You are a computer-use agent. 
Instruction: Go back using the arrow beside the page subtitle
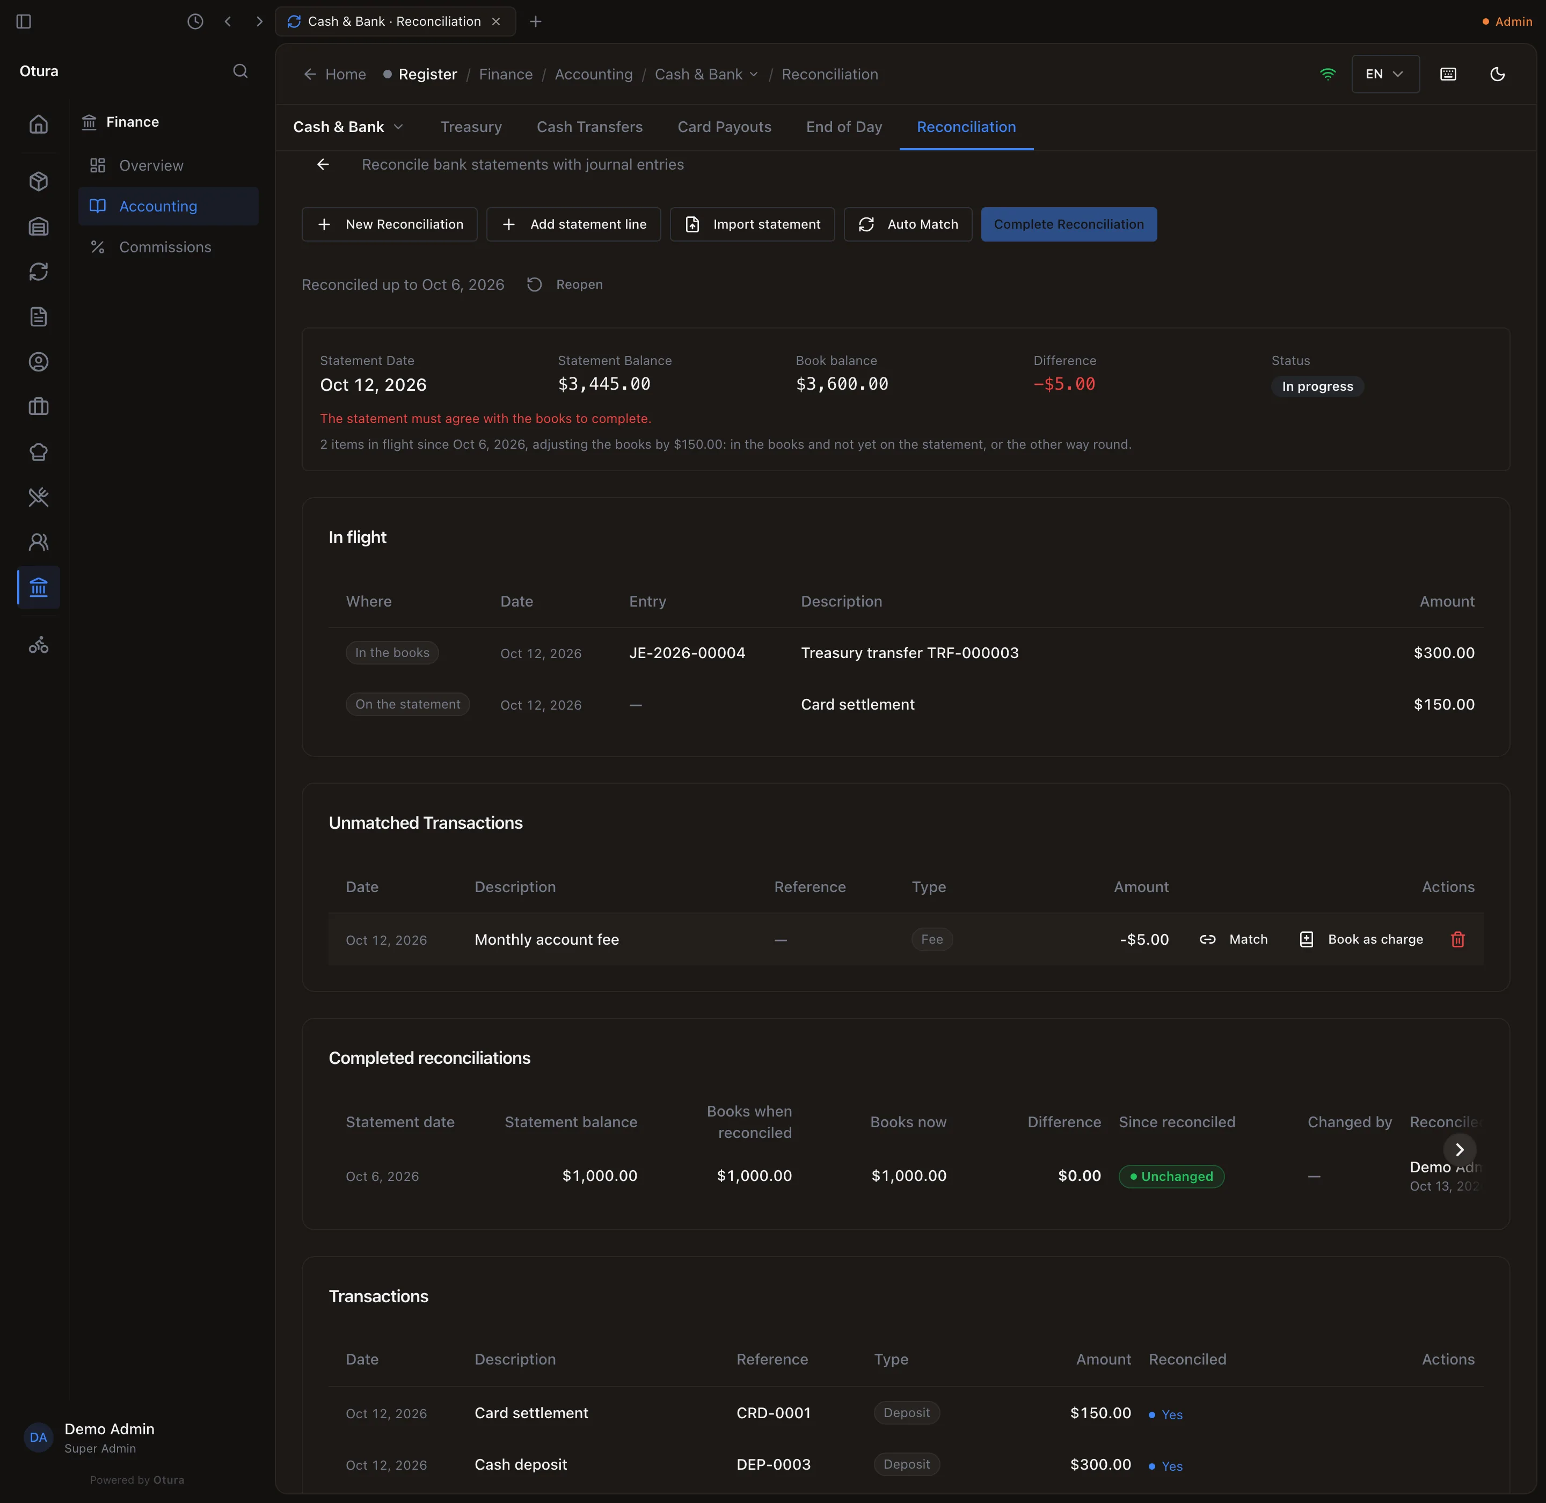click(323, 164)
